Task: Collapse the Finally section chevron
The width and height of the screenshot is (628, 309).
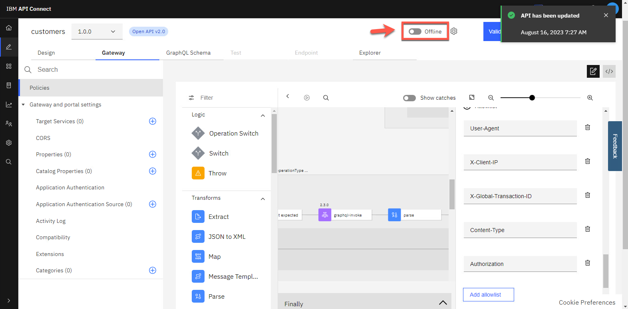Action: 443,303
